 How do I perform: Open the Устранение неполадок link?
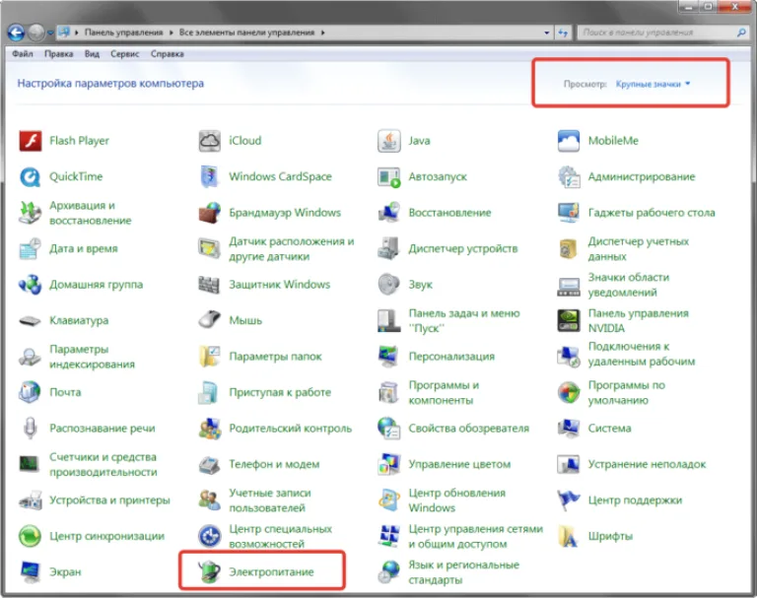click(x=647, y=464)
